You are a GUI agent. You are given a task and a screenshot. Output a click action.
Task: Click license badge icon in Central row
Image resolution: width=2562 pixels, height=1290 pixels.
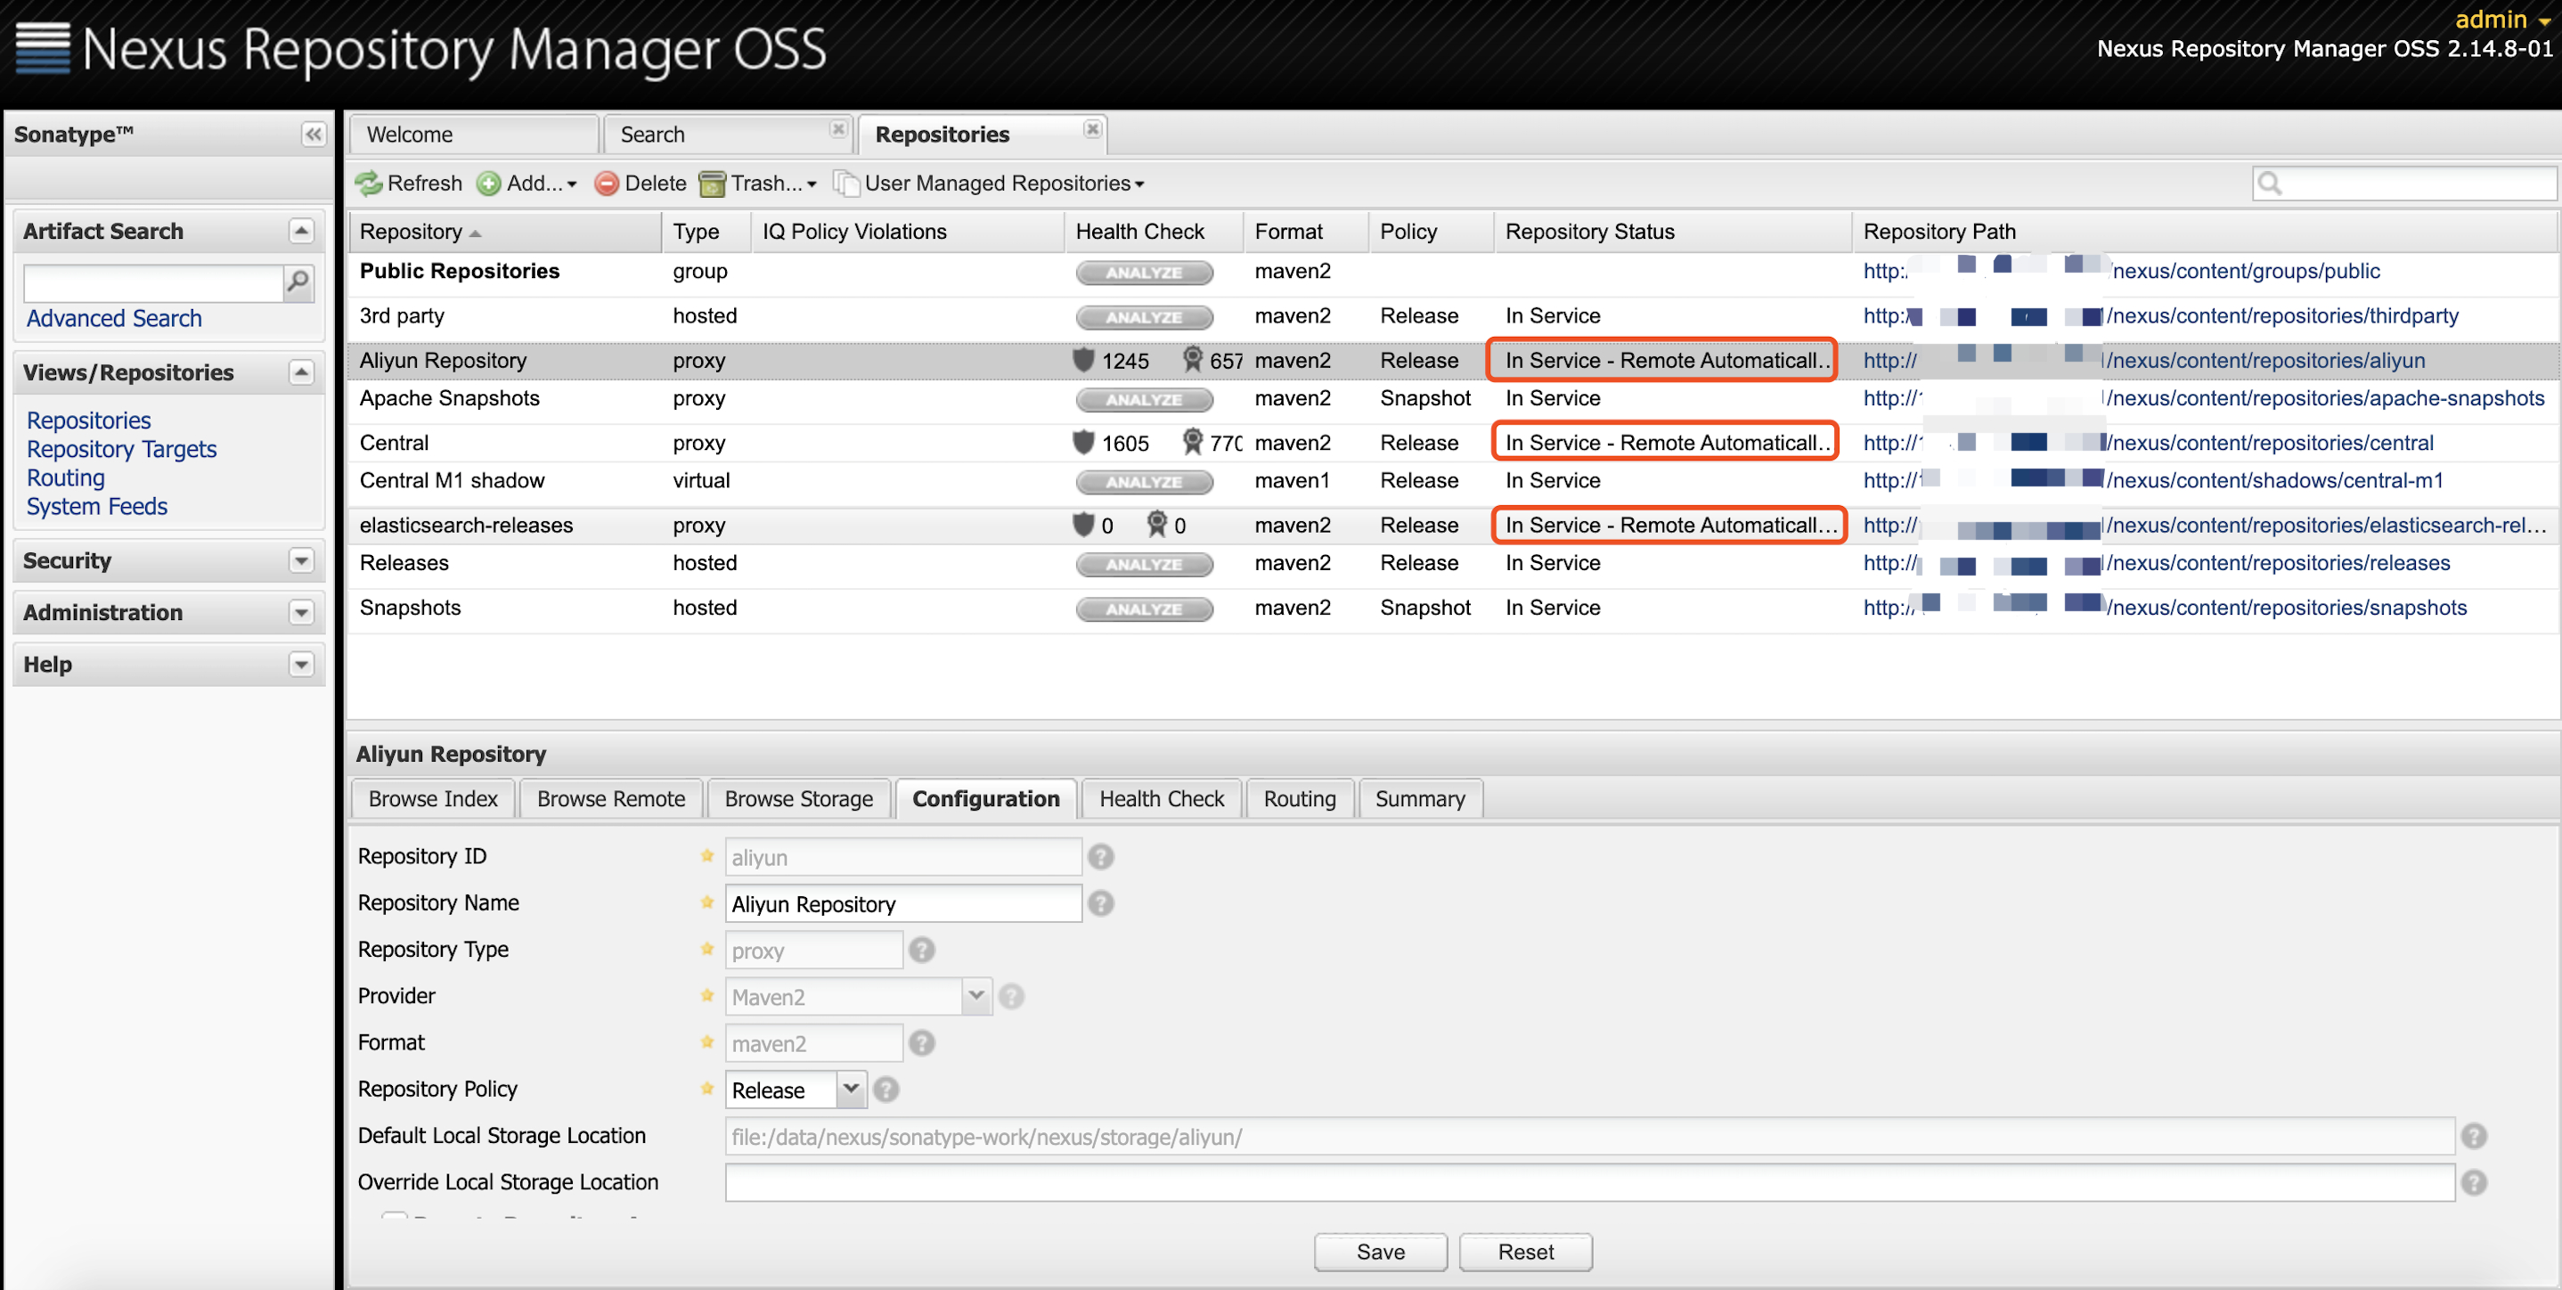[x=1193, y=443]
